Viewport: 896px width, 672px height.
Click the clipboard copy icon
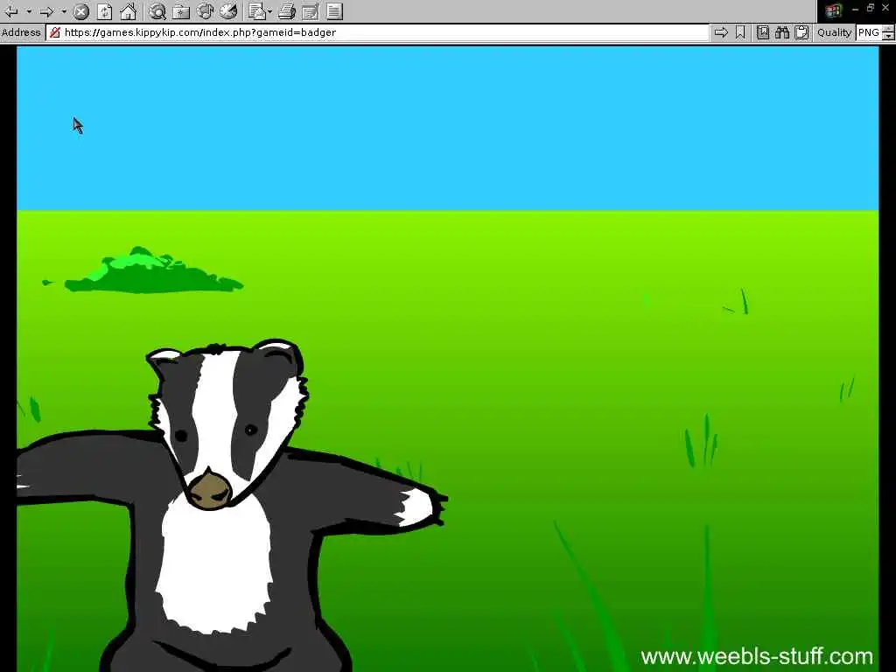[801, 32]
